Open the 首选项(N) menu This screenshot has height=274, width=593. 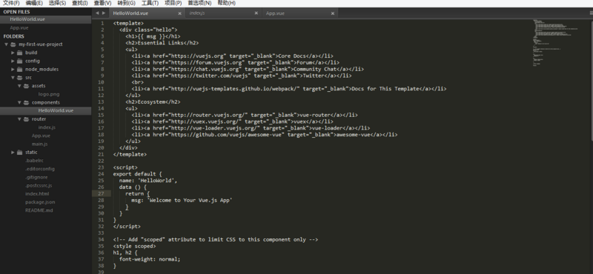199,3
